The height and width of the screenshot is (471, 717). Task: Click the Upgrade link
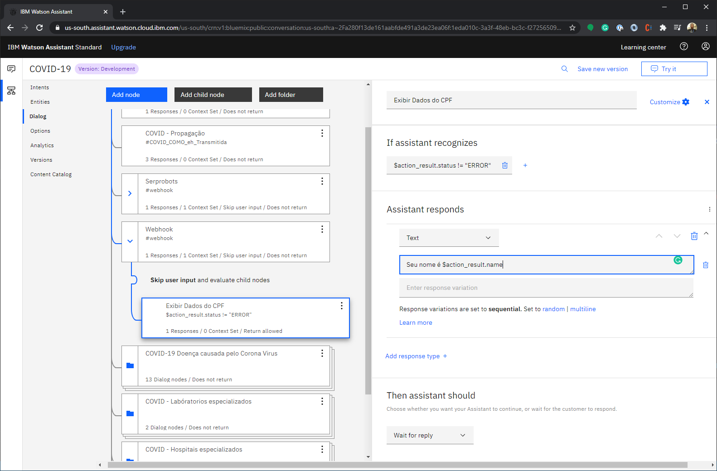(124, 47)
